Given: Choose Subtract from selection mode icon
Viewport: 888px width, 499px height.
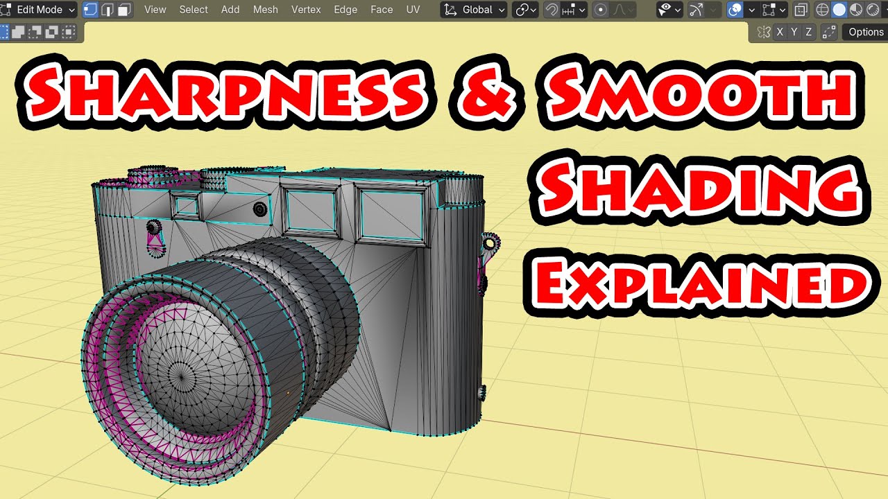Looking at the screenshot, I should point(35,32).
